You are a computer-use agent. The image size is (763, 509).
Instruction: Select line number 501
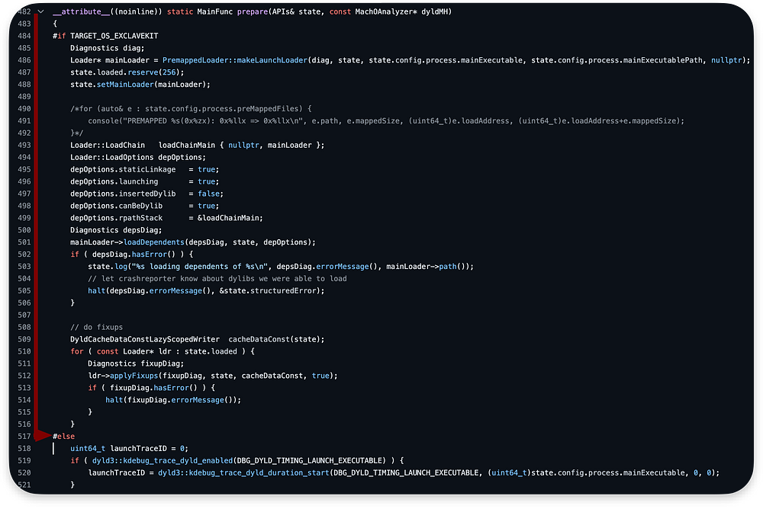(x=24, y=242)
